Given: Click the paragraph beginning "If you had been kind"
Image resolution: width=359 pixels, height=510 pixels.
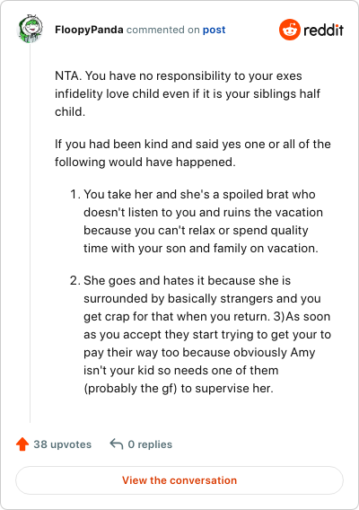Looking at the screenshot, I should (x=192, y=153).
